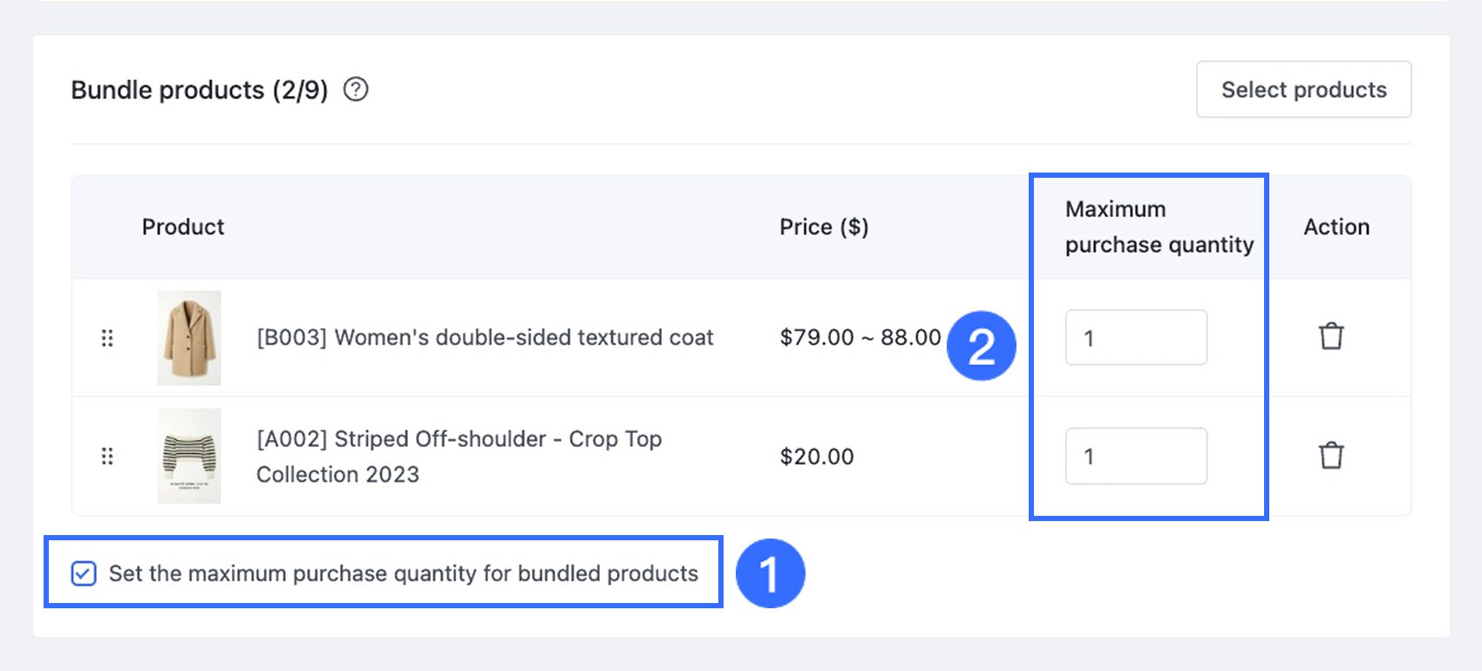Viewport: 1482px width, 671px height.
Task: Click the [B003] Women's double-sided textured coat name
Action: 485,337
